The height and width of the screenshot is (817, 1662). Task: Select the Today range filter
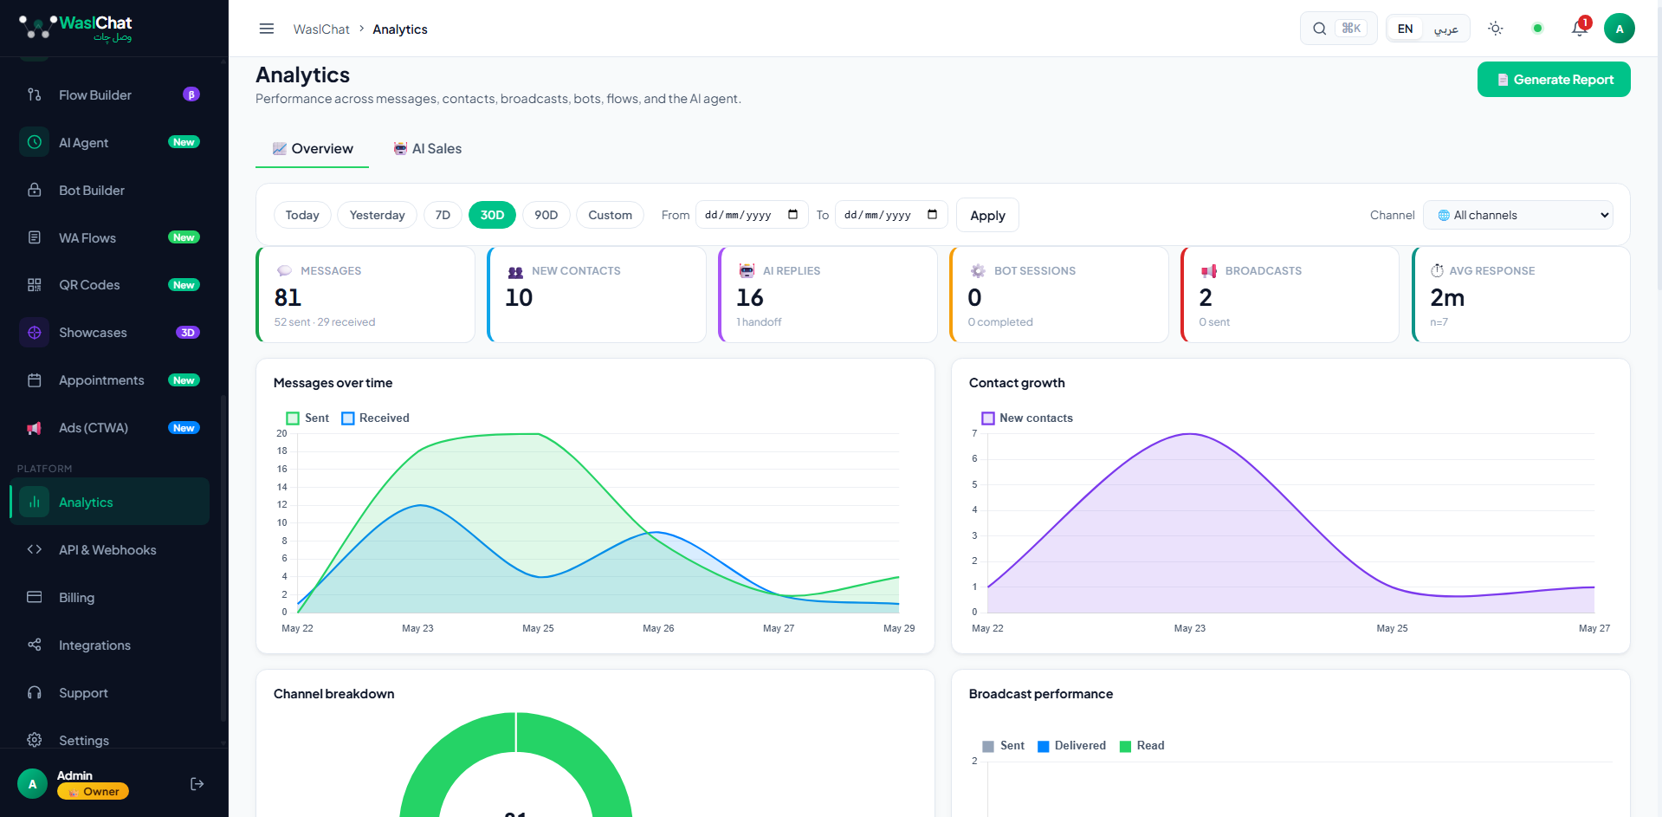[302, 215]
